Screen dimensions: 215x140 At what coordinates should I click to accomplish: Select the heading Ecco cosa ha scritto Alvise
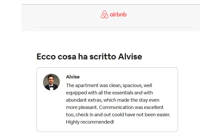tap(89, 57)
